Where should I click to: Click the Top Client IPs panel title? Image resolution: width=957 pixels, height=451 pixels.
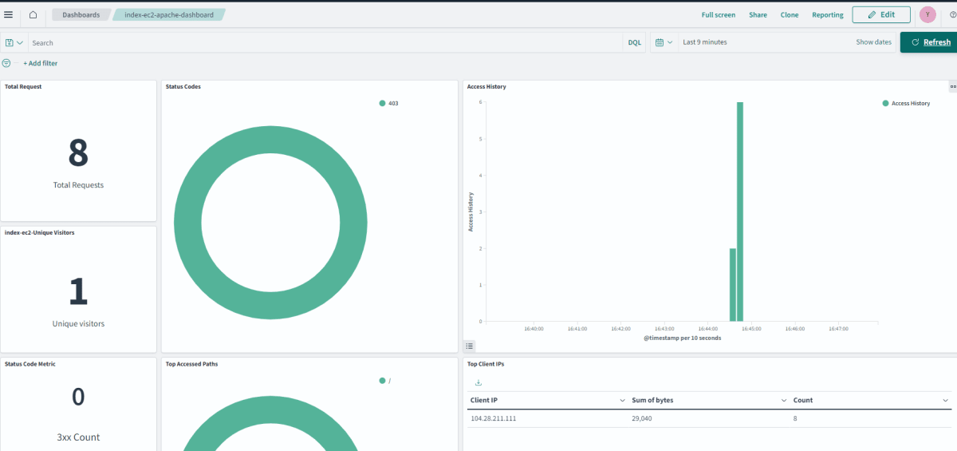point(486,363)
